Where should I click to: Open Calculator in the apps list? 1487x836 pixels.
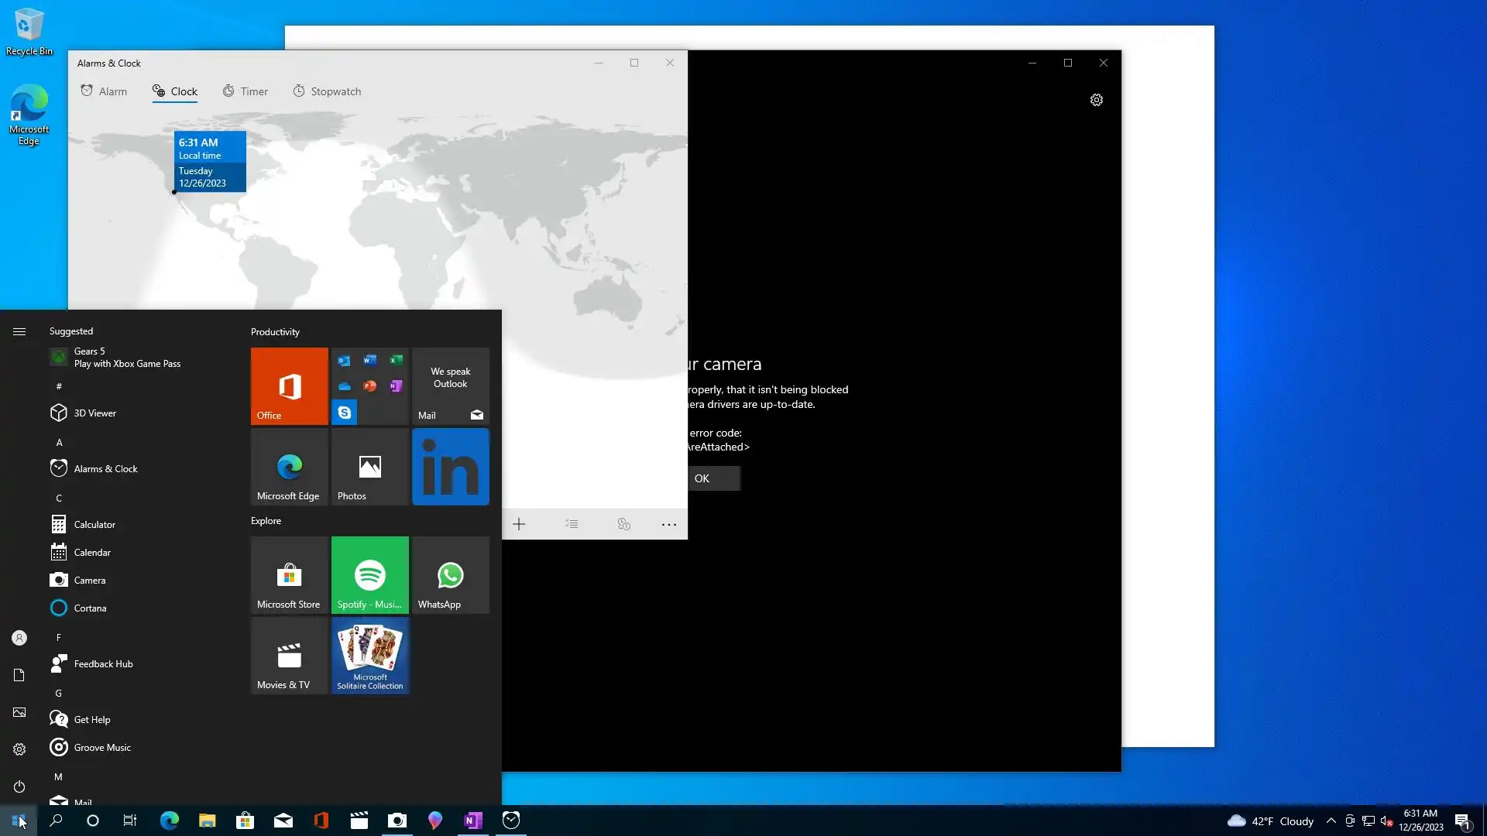pyautogui.click(x=94, y=524)
